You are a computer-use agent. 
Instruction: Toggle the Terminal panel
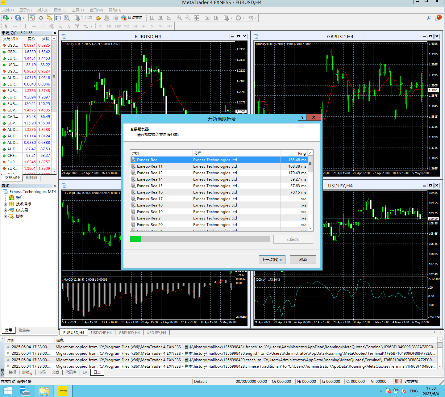point(58,18)
